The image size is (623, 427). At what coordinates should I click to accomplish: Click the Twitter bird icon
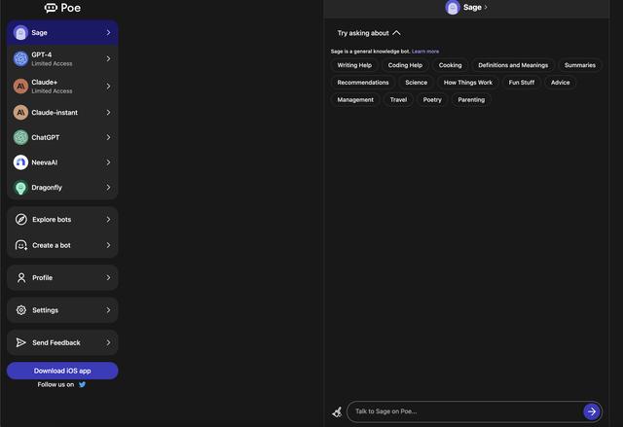pyautogui.click(x=82, y=384)
